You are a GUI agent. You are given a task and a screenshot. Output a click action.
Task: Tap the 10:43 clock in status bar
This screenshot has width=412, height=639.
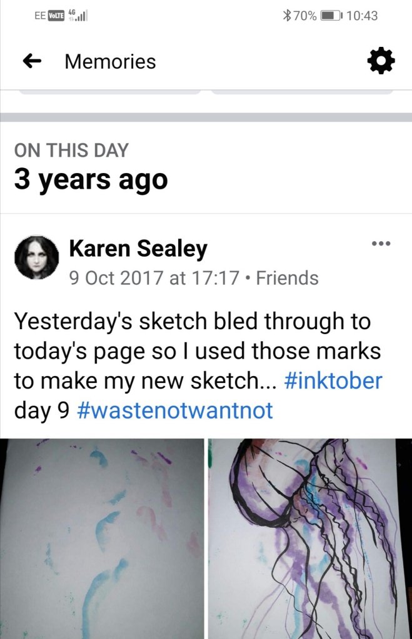tap(361, 16)
